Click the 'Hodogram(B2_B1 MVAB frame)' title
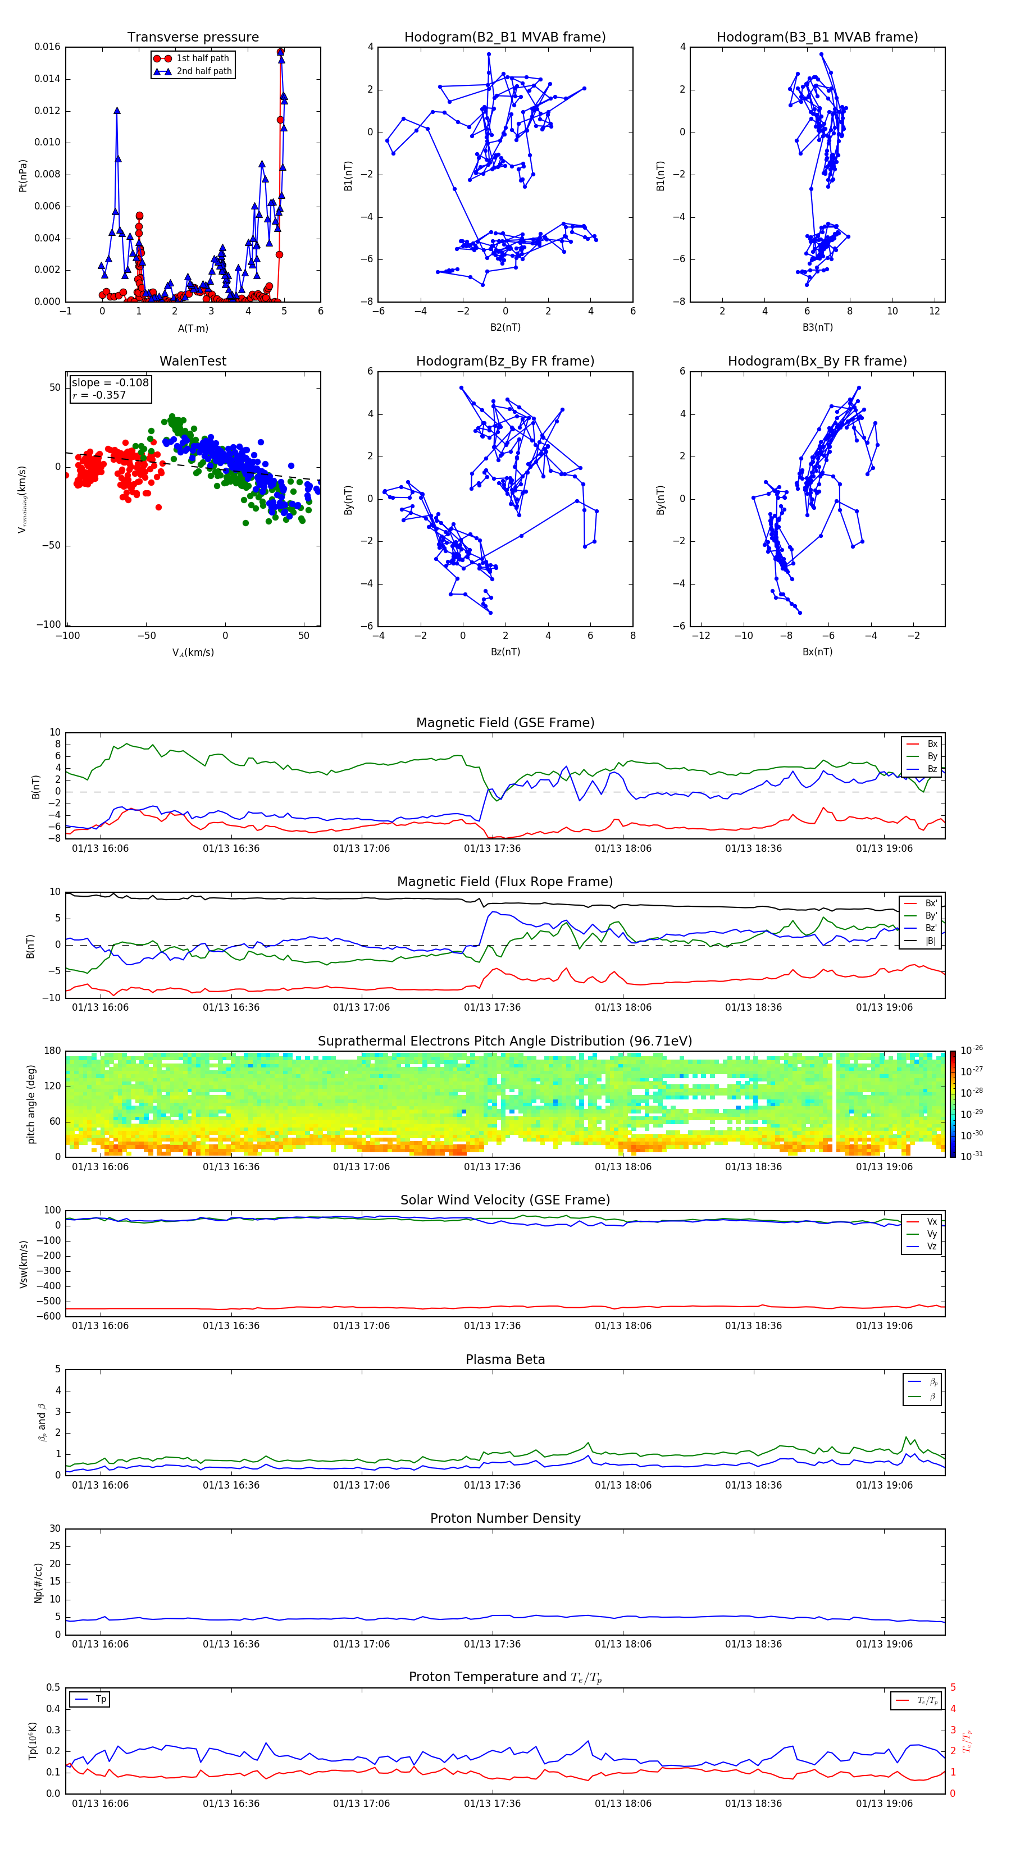The height and width of the screenshot is (1853, 1011). tap(505, 38)
